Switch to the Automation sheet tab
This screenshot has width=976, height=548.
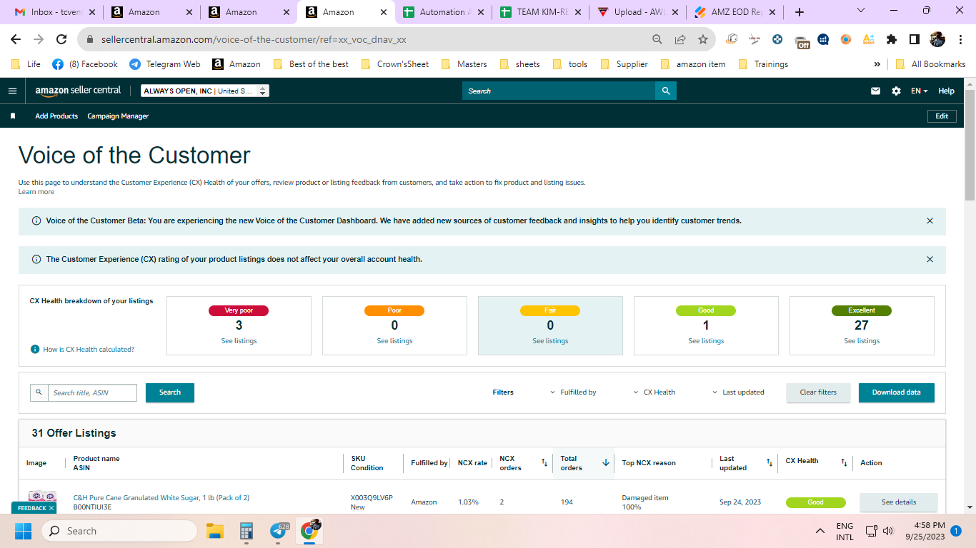tap(443, 12)
